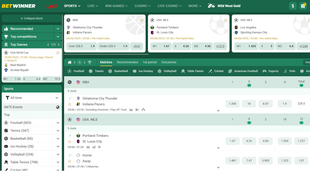Screen dimensions: 310x171
Task: Favorite the Portland Timbers top card star
Action: pos(226,20)
